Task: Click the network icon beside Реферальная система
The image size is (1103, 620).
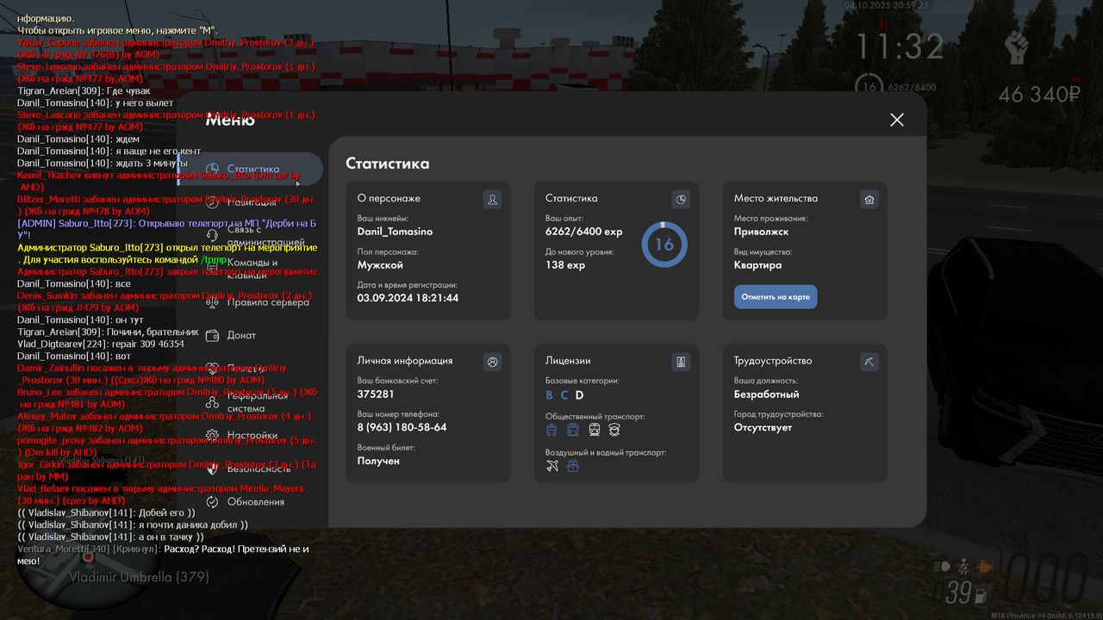Action: point(213,402)
